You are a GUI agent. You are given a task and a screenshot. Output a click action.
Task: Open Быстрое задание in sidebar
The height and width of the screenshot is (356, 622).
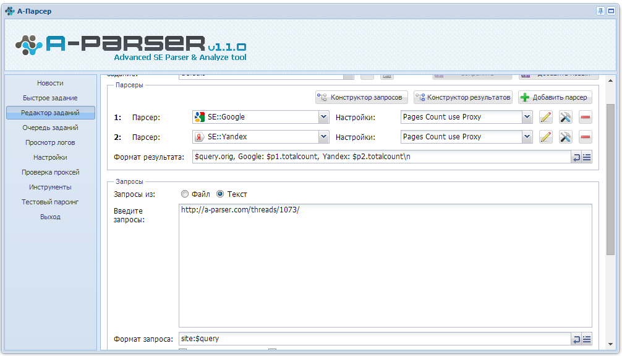click(x=50, y=98)
